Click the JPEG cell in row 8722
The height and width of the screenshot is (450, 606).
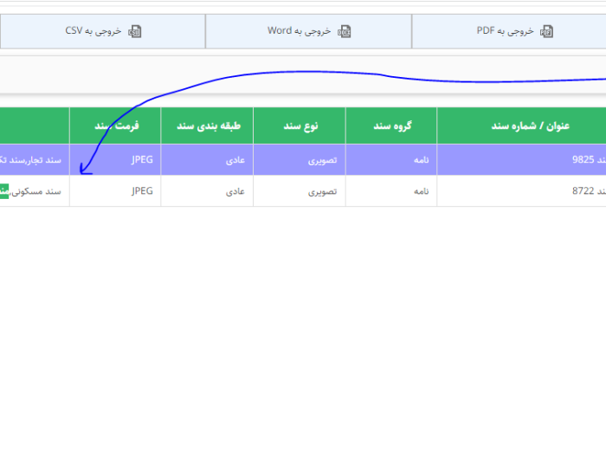coord(141,191)
